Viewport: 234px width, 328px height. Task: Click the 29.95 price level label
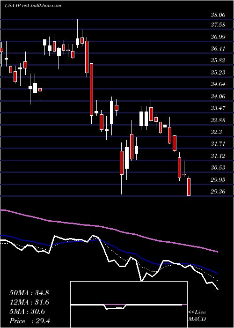click(218, 179)
